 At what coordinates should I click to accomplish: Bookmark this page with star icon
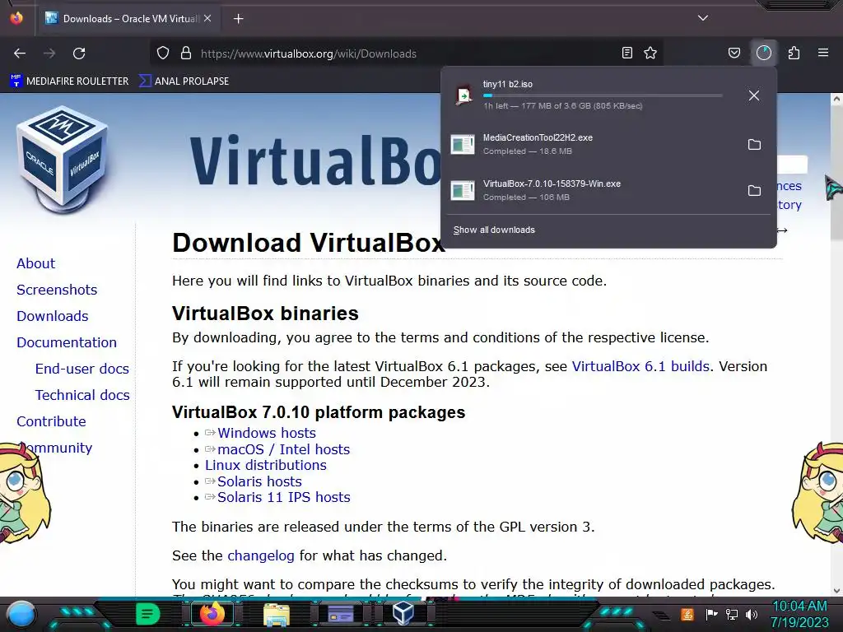coord(650,53)
